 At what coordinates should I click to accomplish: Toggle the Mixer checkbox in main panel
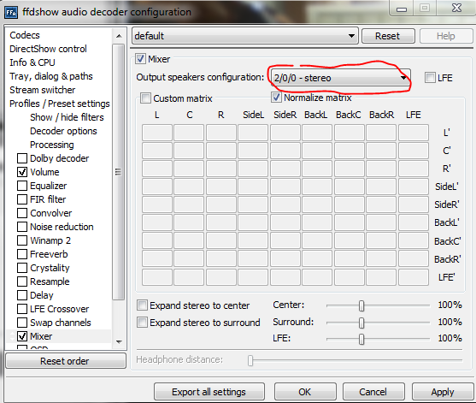point(140,59)
